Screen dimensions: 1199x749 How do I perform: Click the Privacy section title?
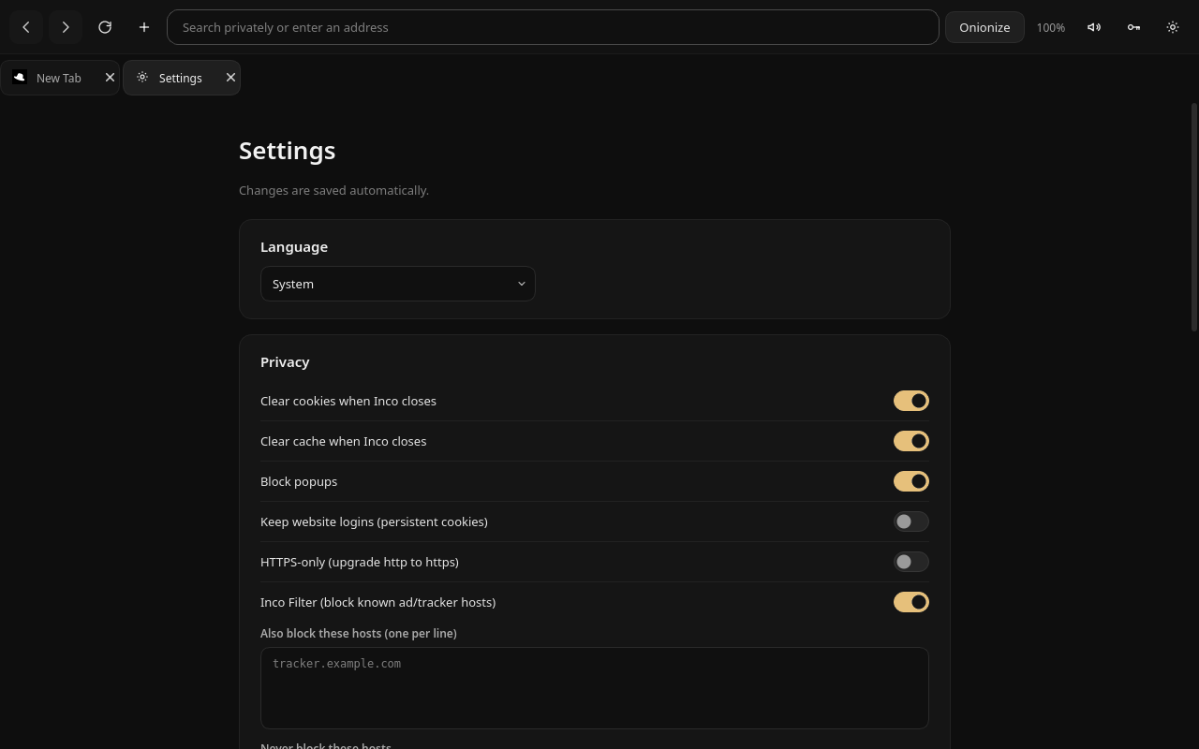point(285,362)
